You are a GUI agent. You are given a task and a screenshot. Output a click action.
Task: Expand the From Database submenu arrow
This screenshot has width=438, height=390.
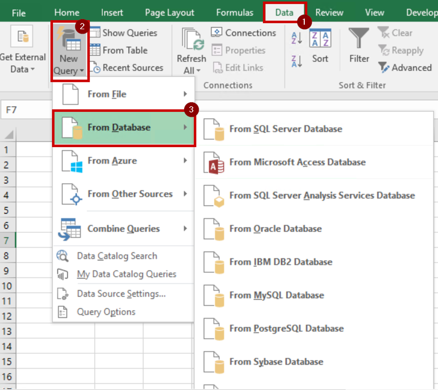pos(185,127)
